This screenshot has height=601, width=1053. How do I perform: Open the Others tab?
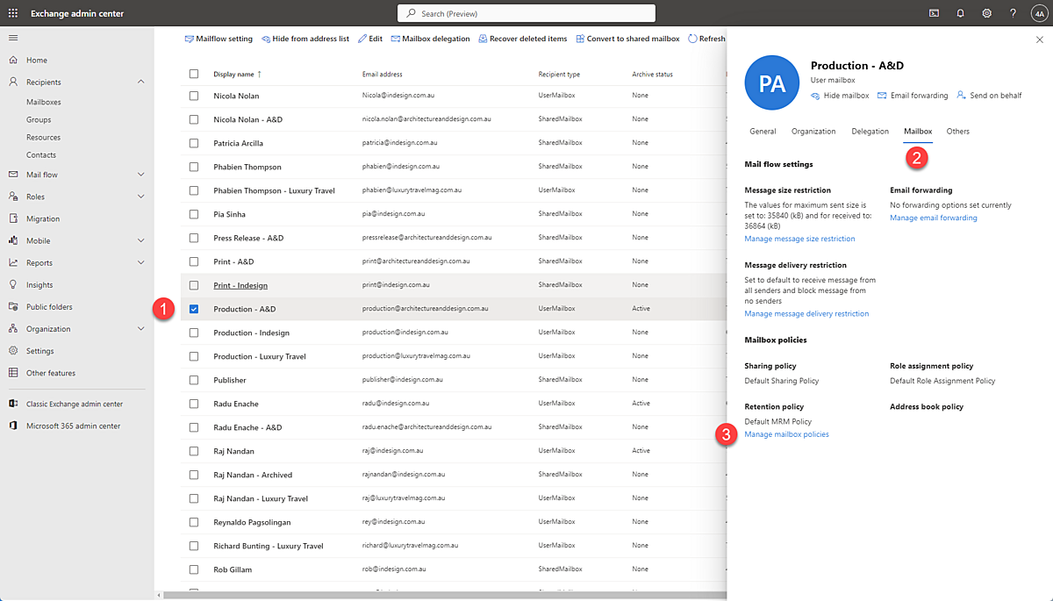click(x=958, y=132)
